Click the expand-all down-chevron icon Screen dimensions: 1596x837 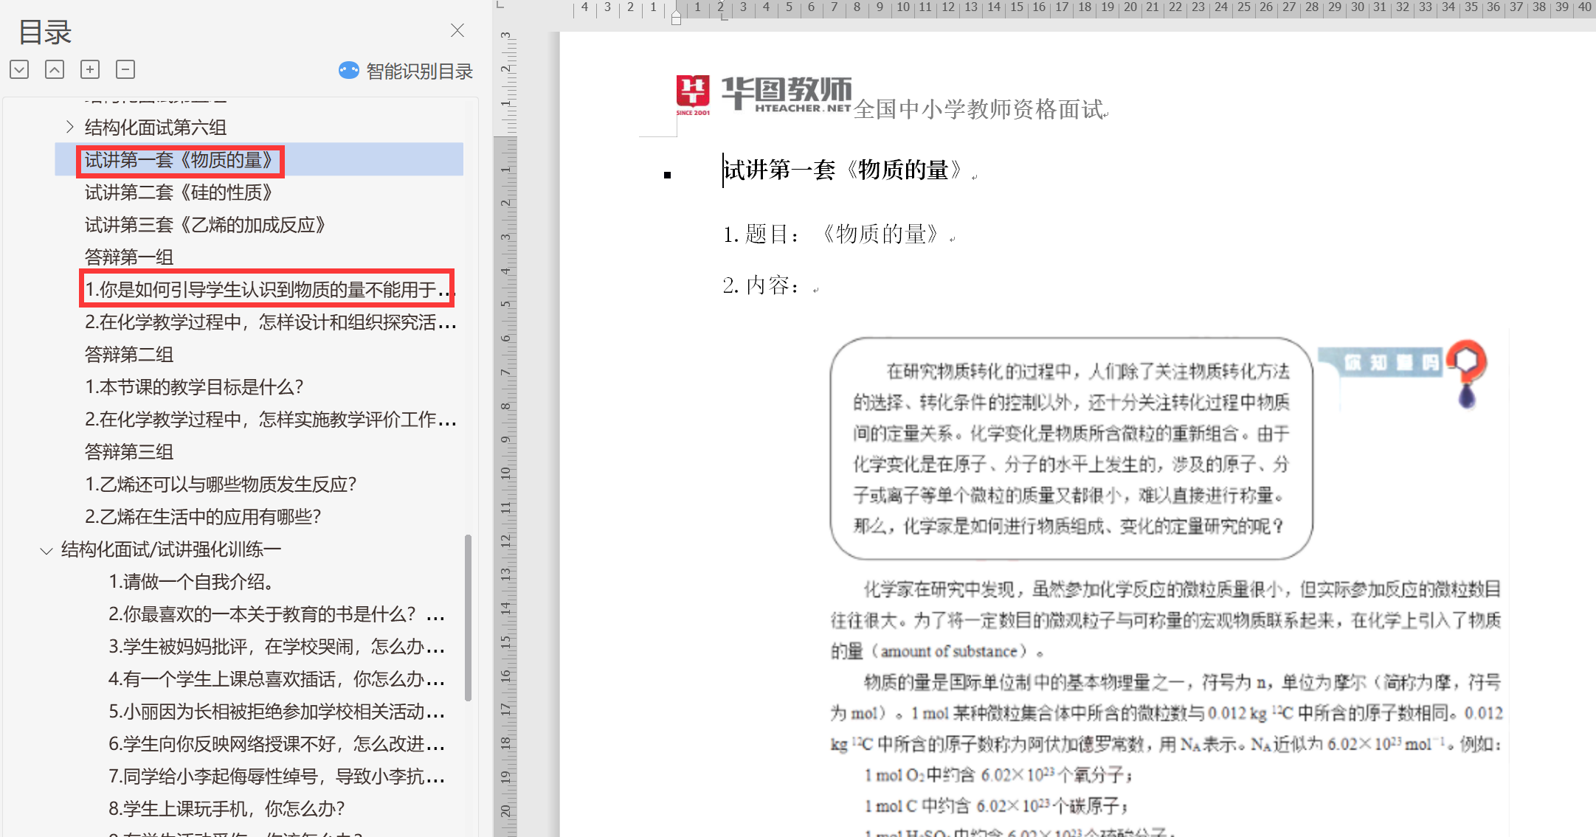click(x=19, y=69)
